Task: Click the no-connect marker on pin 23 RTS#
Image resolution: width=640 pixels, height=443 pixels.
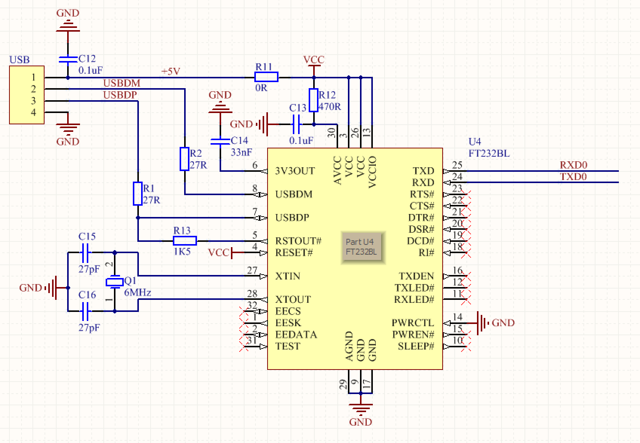Action: pyautogui.click(x=467, y=194)
